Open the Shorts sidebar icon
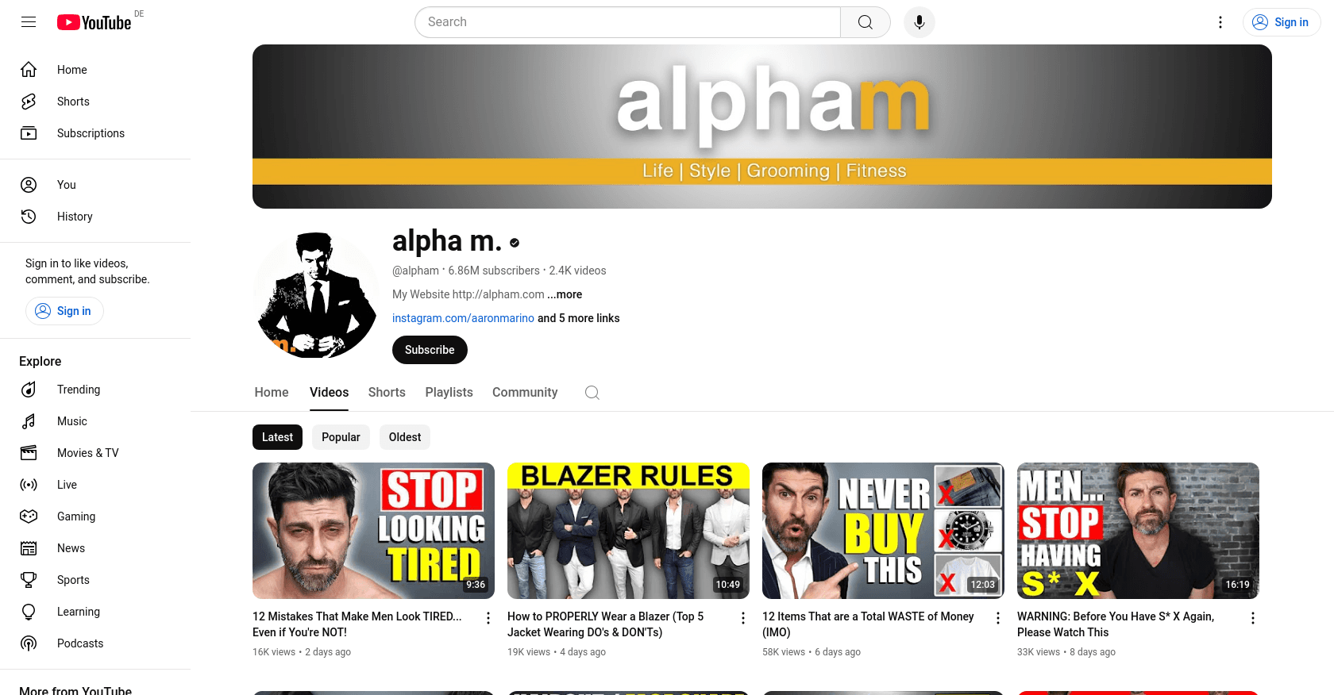 tap(29, 102)
